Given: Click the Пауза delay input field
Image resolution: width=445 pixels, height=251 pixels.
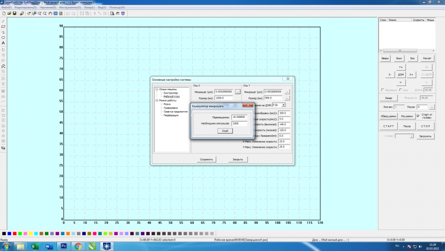Looking at the screenshot, I should tap(422, 107).
